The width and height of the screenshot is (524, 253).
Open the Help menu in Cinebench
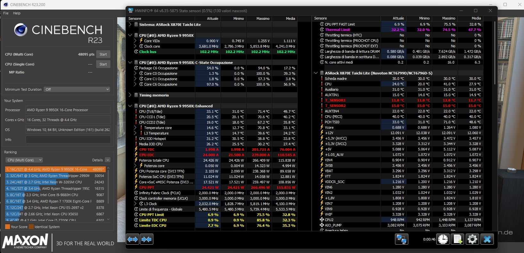click(17, 13)
